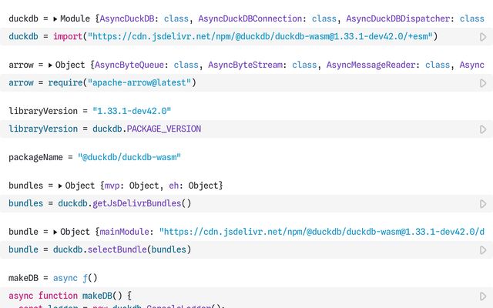This screenshot has width=493, height=308.
Task: Run the duckdb import cell
Action: (x=482, y=36)
